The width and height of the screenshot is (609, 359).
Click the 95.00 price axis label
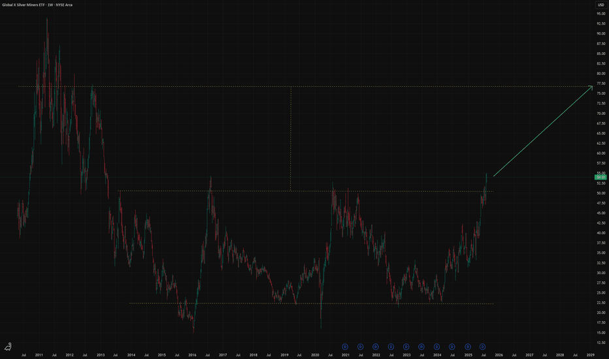pos(601,14)
